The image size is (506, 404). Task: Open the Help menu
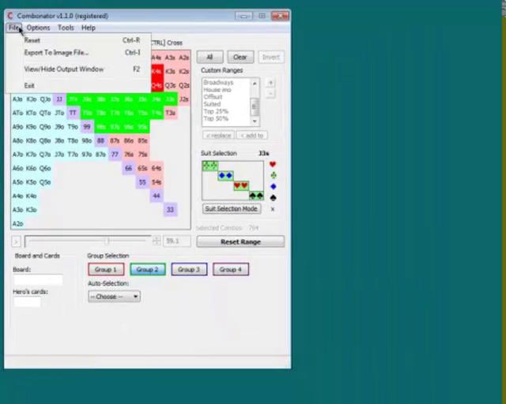(x=88, y=28)
